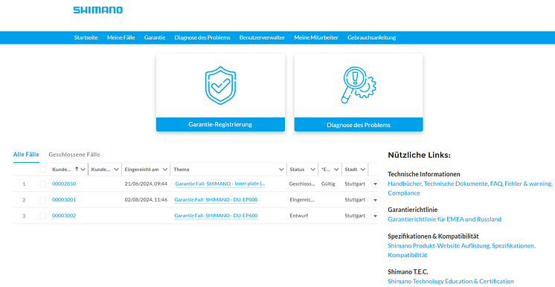Check the box for case 00003001
This screenshot has width=555, height=287.
(x=43, y=200)
